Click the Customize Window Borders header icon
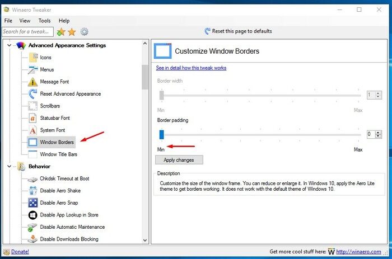392x259 pixels. [x=163, y=51]
